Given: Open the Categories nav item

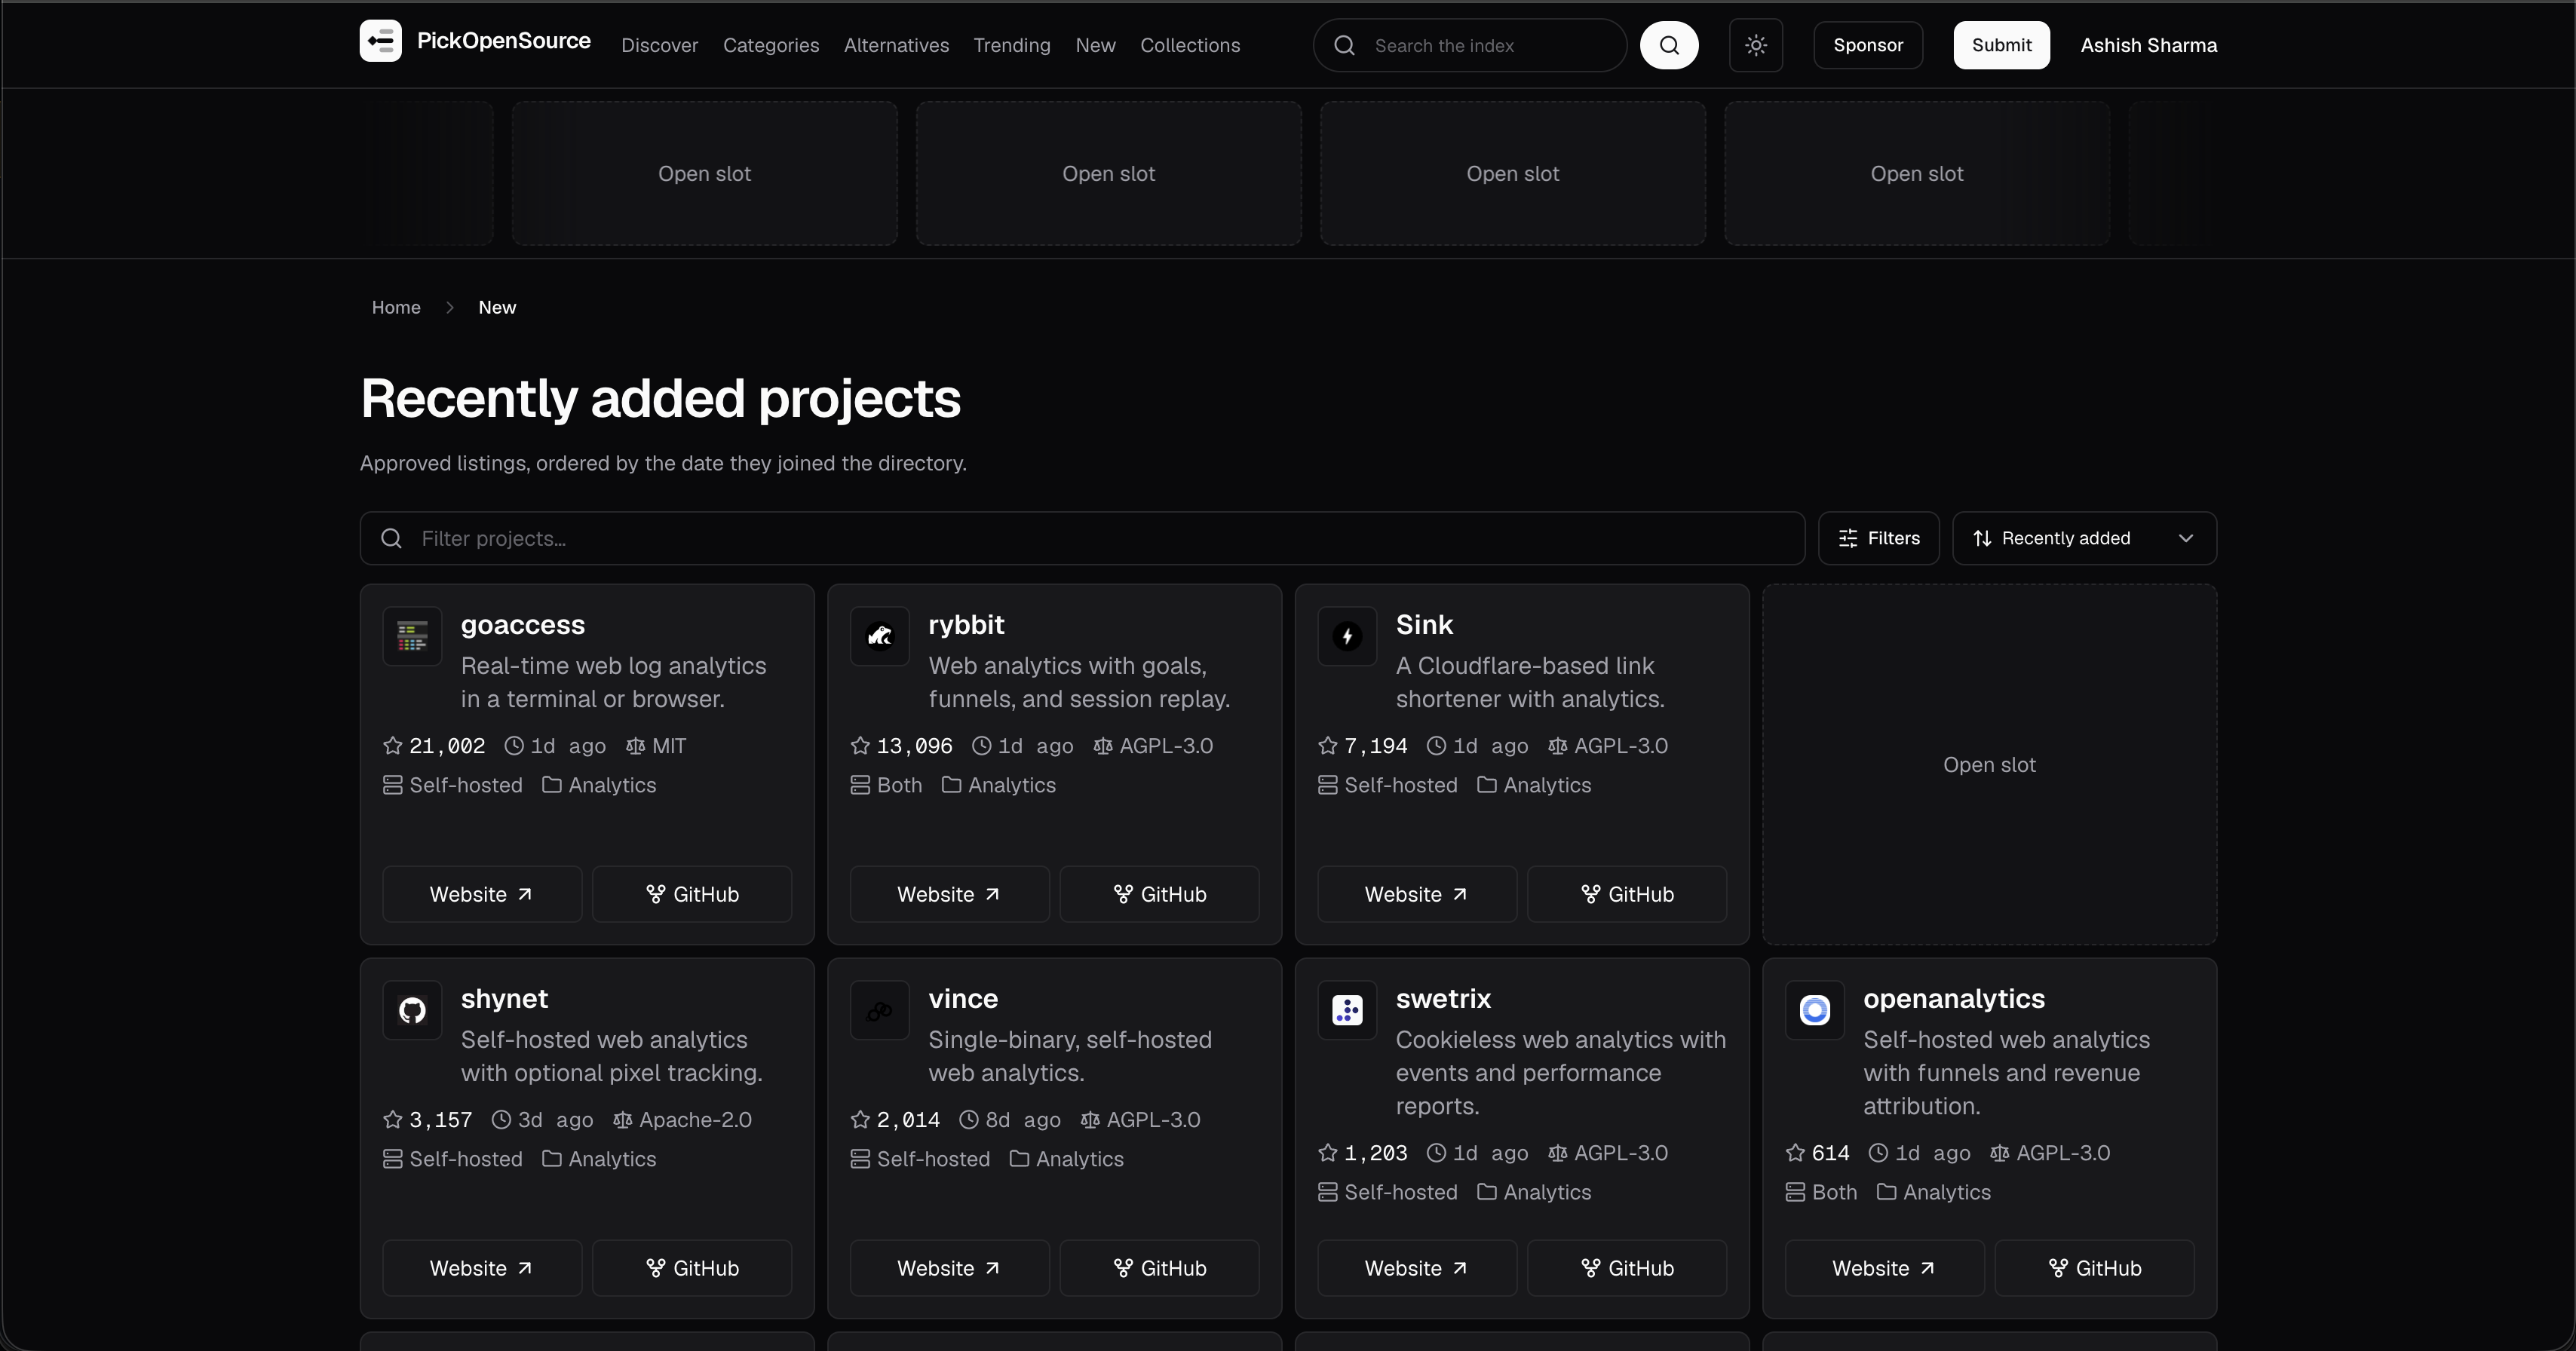Looking at the screenshot, I should 771,45.
